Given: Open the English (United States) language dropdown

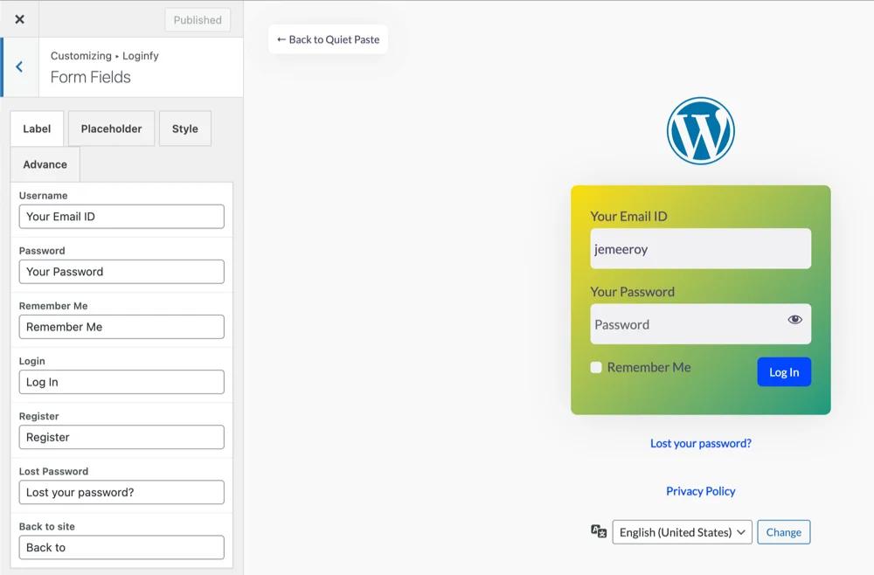Looking at the screenshot, I should point(683,532).
